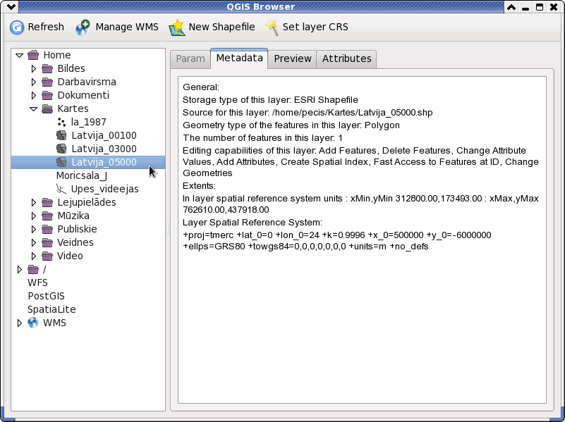
Task: Click the shade (roll up) titlebar button
Action: [511, 7]
